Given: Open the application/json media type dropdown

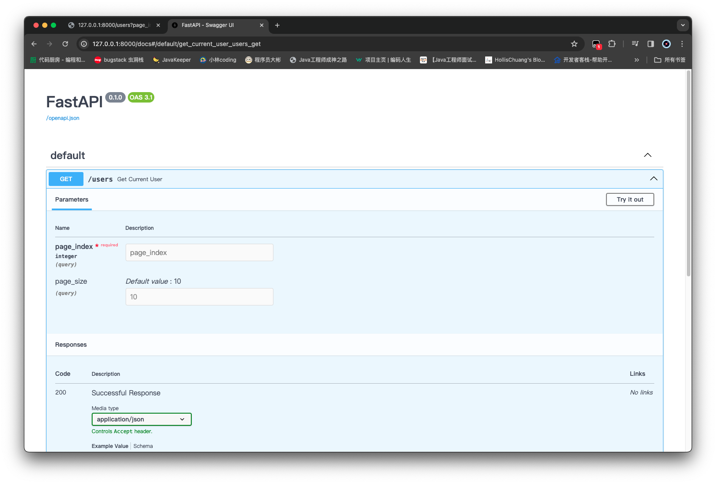Looking at the screenshot, I should [142, 419].
